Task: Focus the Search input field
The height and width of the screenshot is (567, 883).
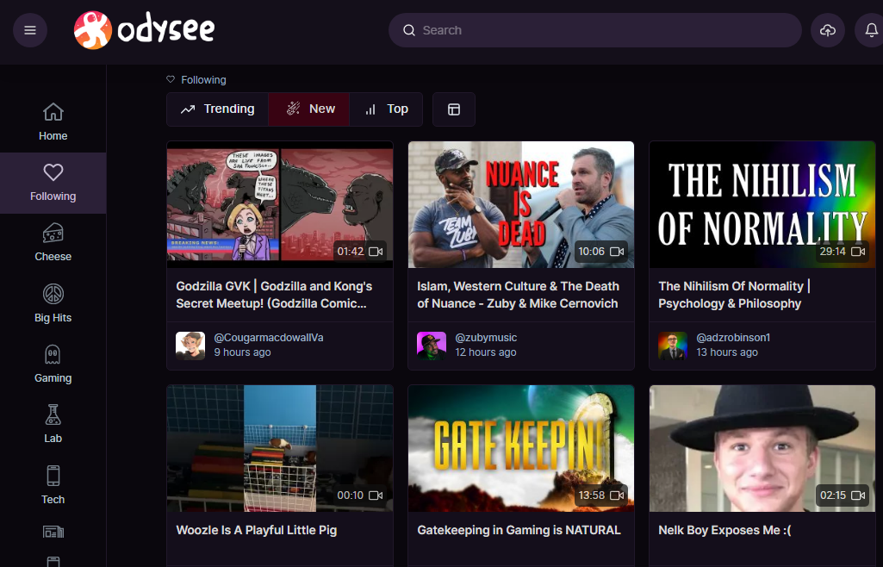Action: coord(594,30)
